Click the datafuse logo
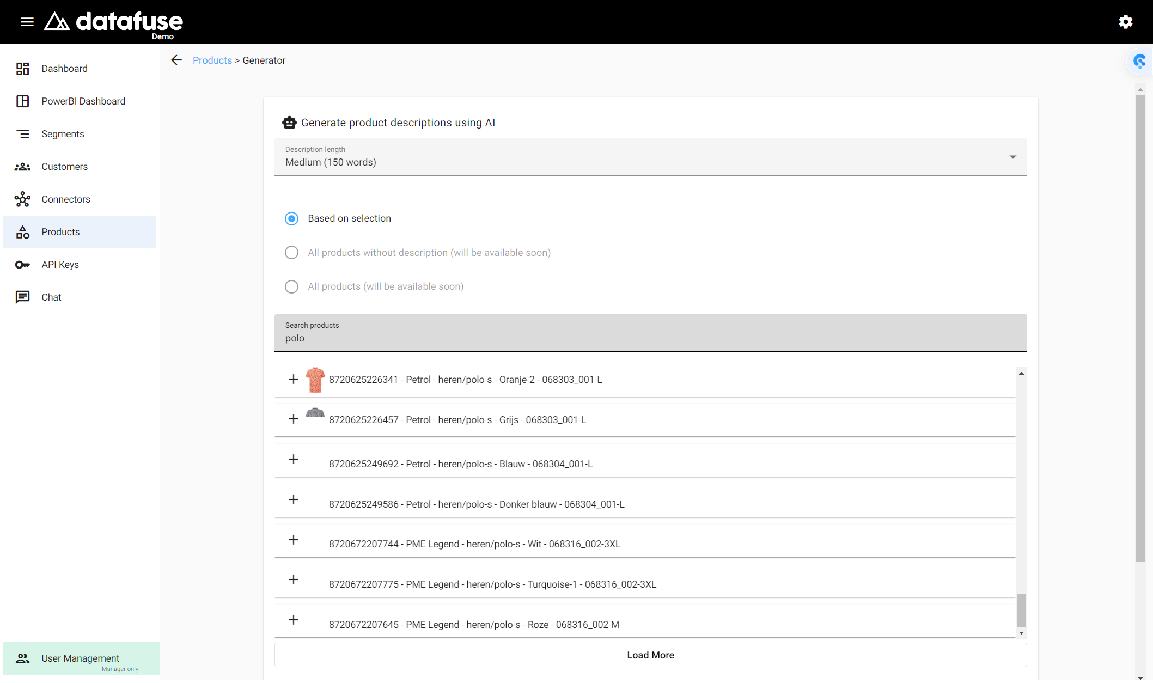The height and width of the screenshot is (683, 1153). pyautogui.click(x=113, y=22)
